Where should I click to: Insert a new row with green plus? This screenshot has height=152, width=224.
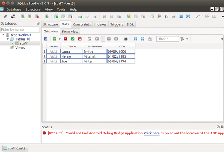55,39
